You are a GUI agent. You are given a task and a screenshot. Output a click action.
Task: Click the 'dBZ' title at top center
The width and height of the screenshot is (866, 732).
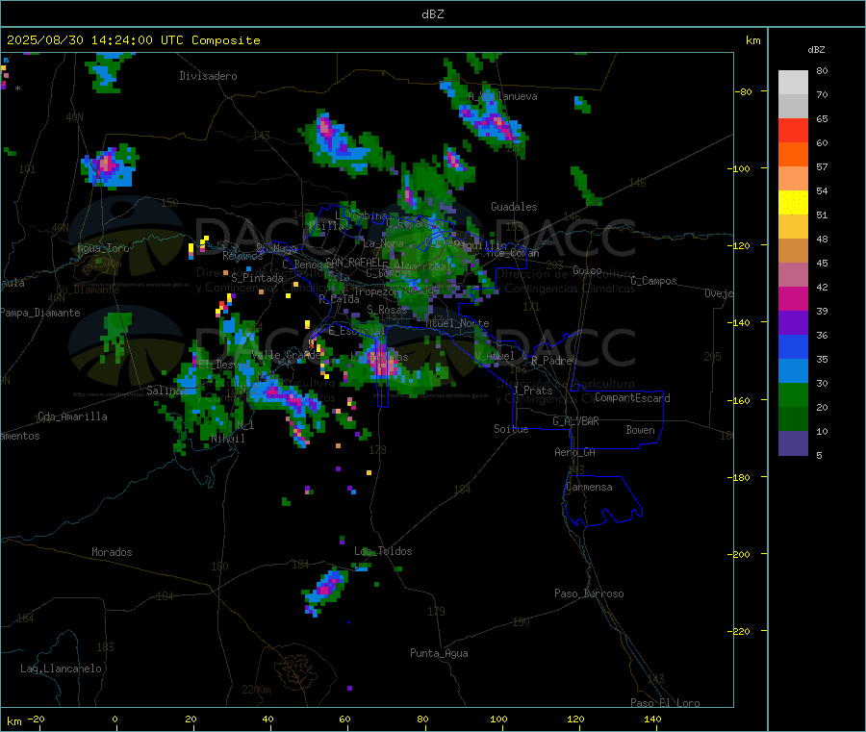pos(432,14)
